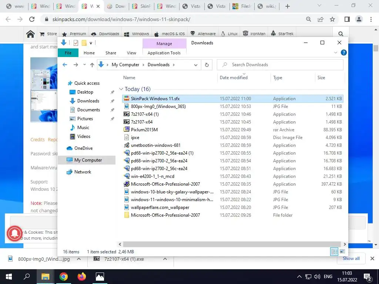Viewport: 379px width, 284px height.
Task: Go forward in Explorer navigation
Action: 76,65
